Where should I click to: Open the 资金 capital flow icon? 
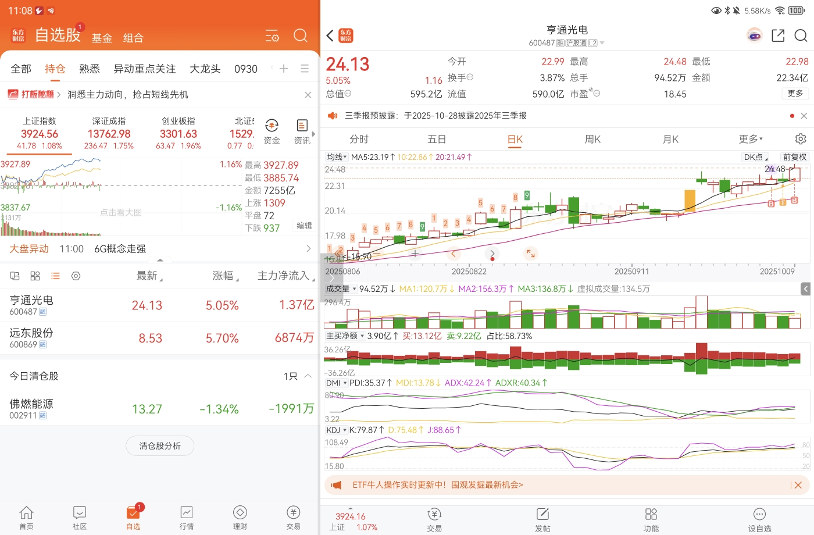coord(272,132)
